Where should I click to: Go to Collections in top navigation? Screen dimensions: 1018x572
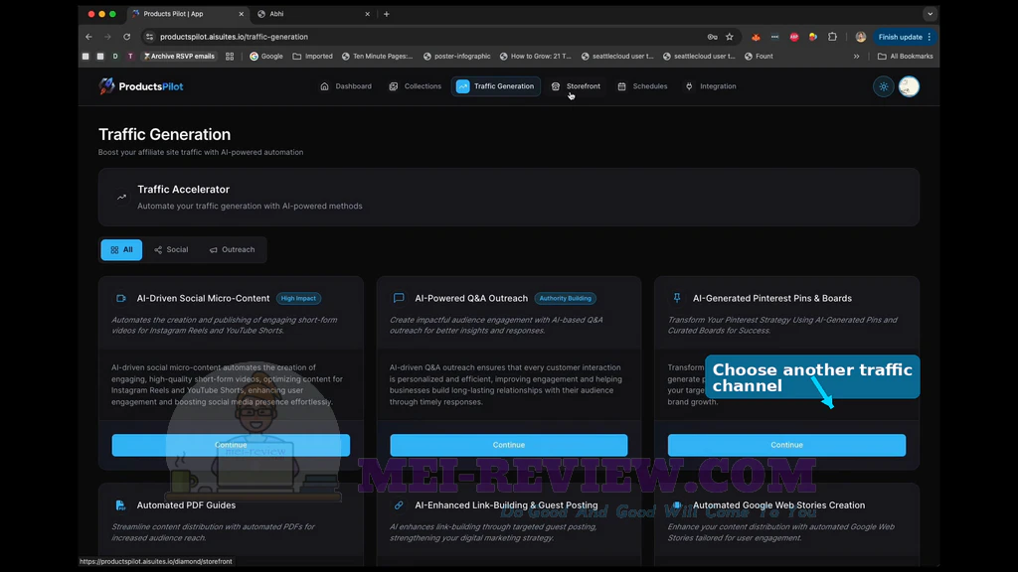[x=416, y=86]
